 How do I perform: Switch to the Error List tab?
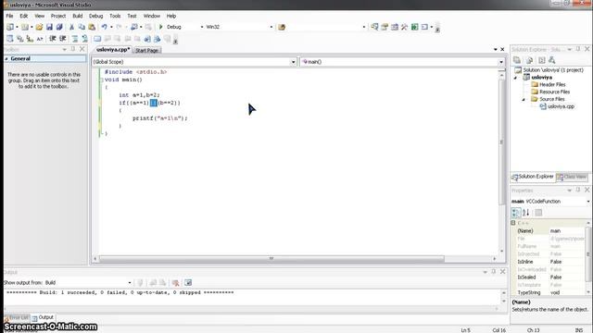click(x=17, y=317)
